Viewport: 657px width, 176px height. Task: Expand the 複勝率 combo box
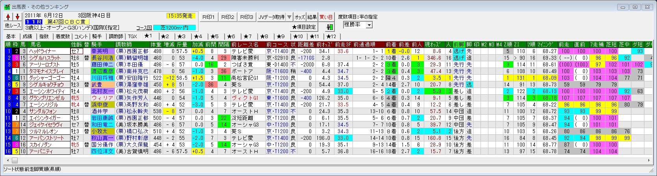[x=369, y=25]
